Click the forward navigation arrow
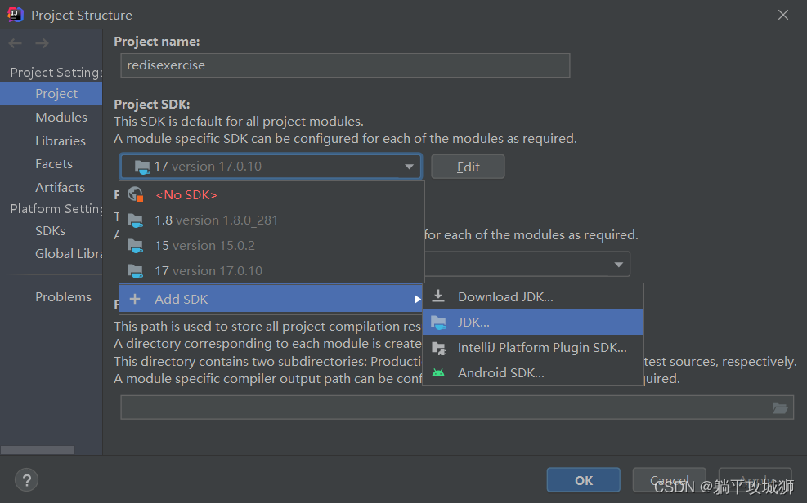The width and height of the screenshot is (807, 503). click(x=42, y=43)
